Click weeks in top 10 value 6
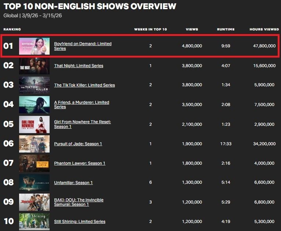281x231 pixels. 151,182
